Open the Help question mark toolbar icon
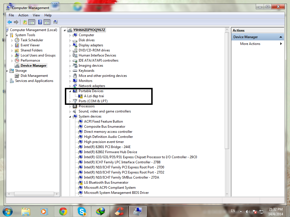Screen dimensions: 290x217 (x=40, y=22)
